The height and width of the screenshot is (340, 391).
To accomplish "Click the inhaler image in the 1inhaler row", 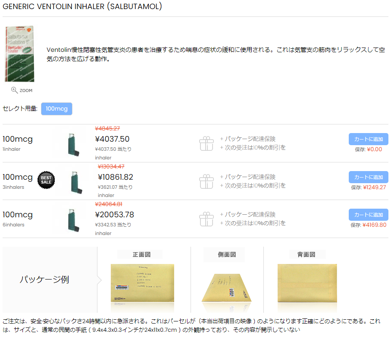I will pos(74,145).
